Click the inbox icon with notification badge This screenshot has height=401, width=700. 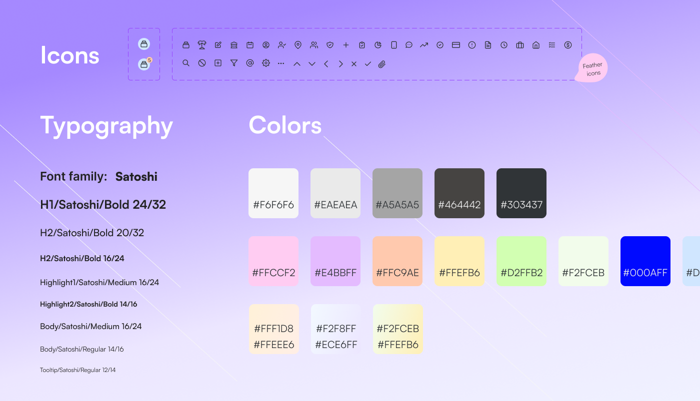point(144,64)
